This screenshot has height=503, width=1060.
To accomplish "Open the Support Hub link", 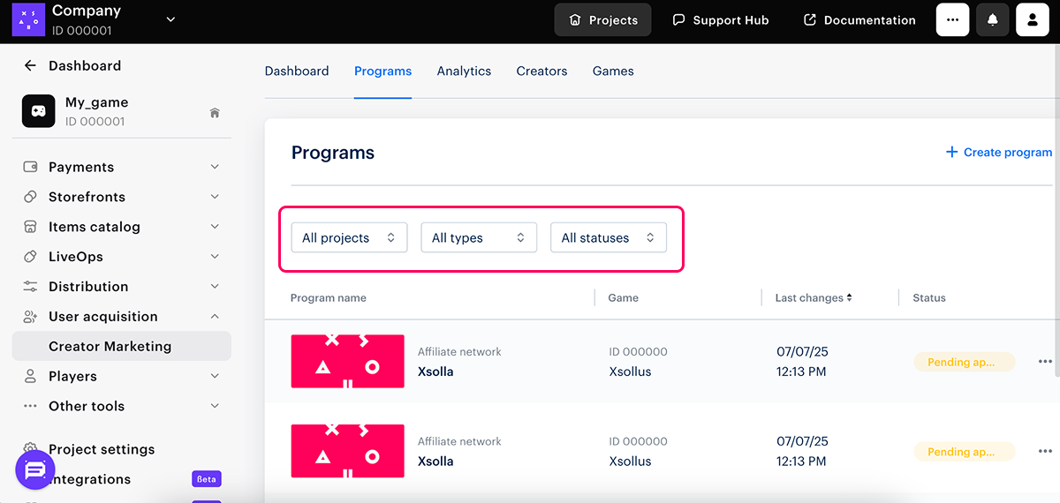I will tap(720, 19).
